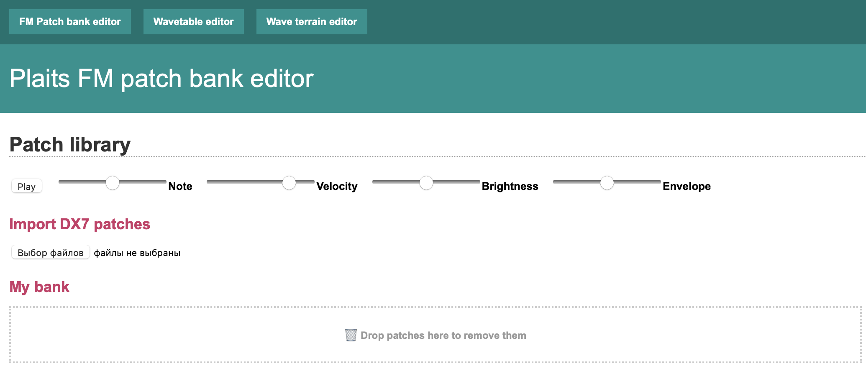Click the 'My bank' heading
Viewport: 866px width, 374px height.
[39, 287]
